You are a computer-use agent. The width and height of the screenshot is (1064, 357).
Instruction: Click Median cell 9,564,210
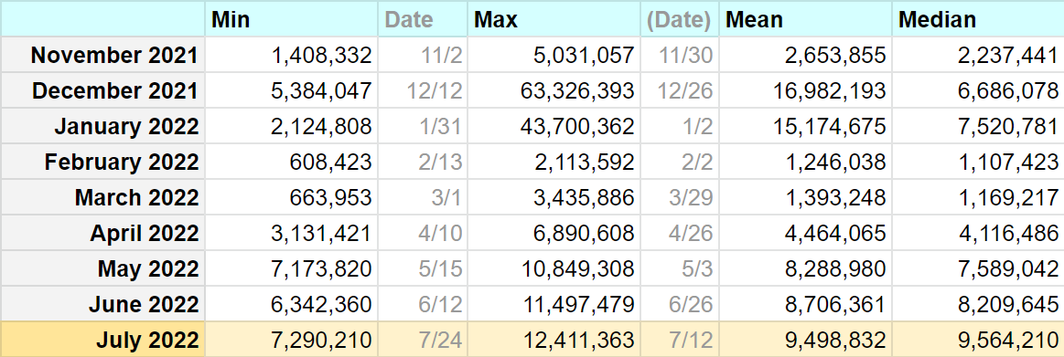point(978,340)
